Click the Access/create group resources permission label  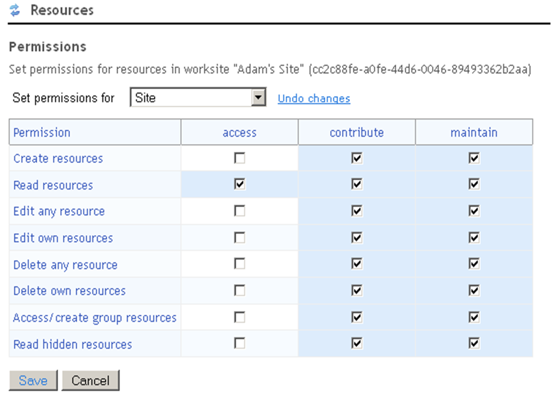[95, 317]
